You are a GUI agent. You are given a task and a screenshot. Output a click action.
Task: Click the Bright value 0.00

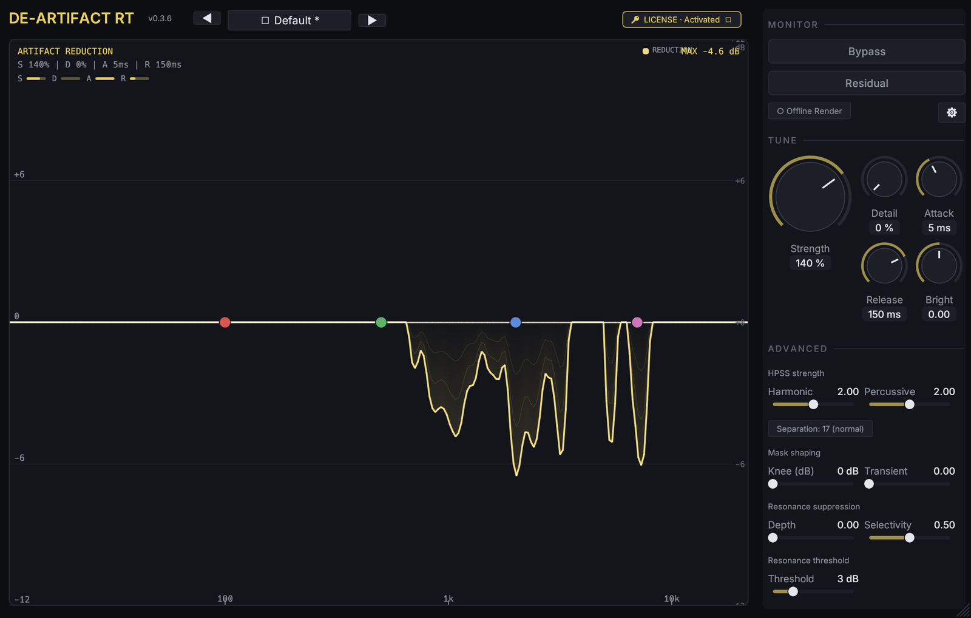pyautogui.click(x=939, y=314)
